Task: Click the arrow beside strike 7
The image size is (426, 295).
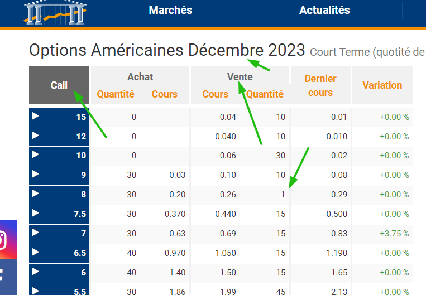Action: (x=36, y=233)
